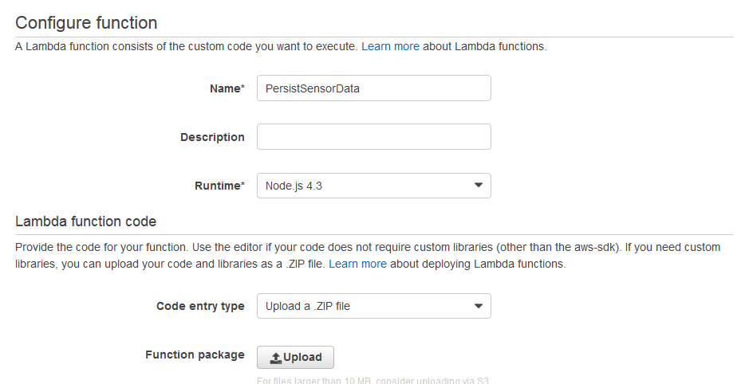The image size is (753, 384).
Task: Open the Runtime dropdown arrow
Action: pos(478,186)
